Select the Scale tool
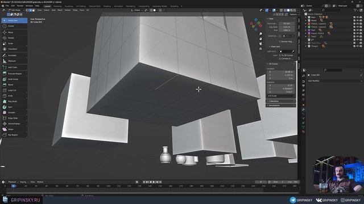The height and width of the screenshot is (204, 364). coord(14,44)
